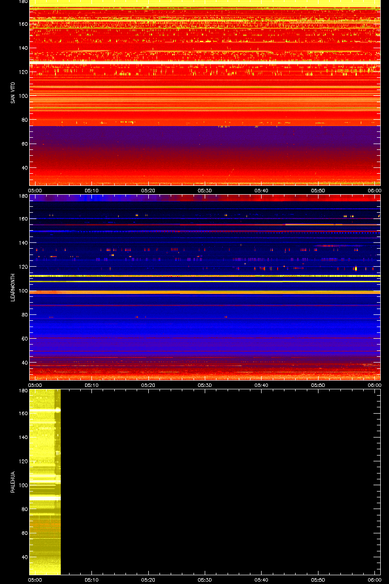Click 05:50 under the Learmonth panel
The image size is (389, 584).
click(318, 385)
